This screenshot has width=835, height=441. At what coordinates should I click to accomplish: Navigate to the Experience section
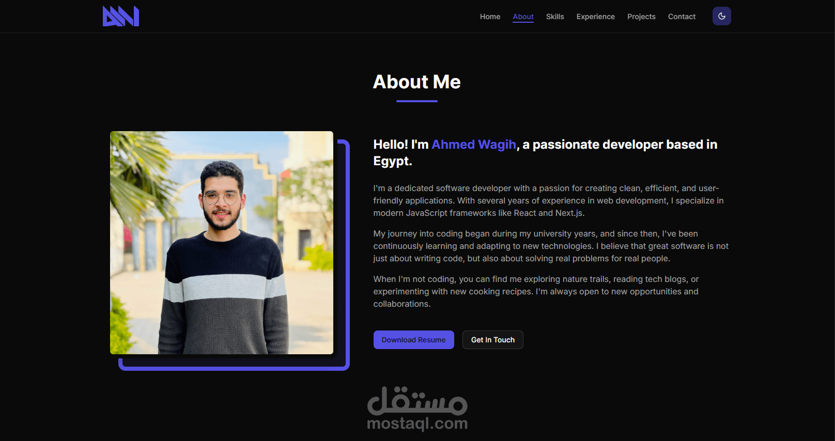[x=596, y=17]
